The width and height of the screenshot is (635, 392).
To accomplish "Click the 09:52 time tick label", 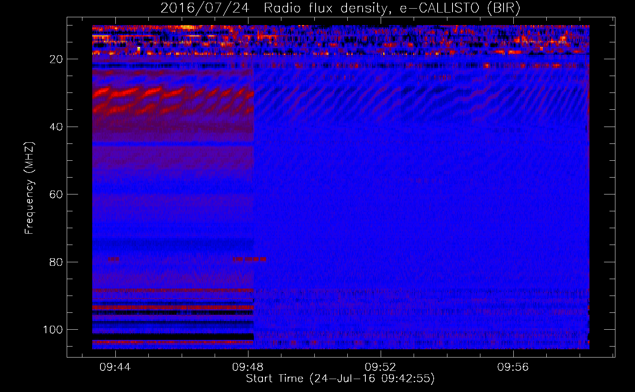I will [380, 367].
